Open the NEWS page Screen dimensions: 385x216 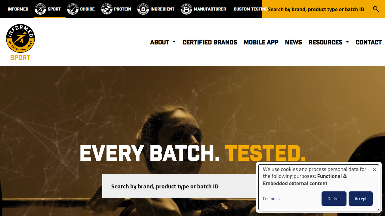click(x=294, y=42)
